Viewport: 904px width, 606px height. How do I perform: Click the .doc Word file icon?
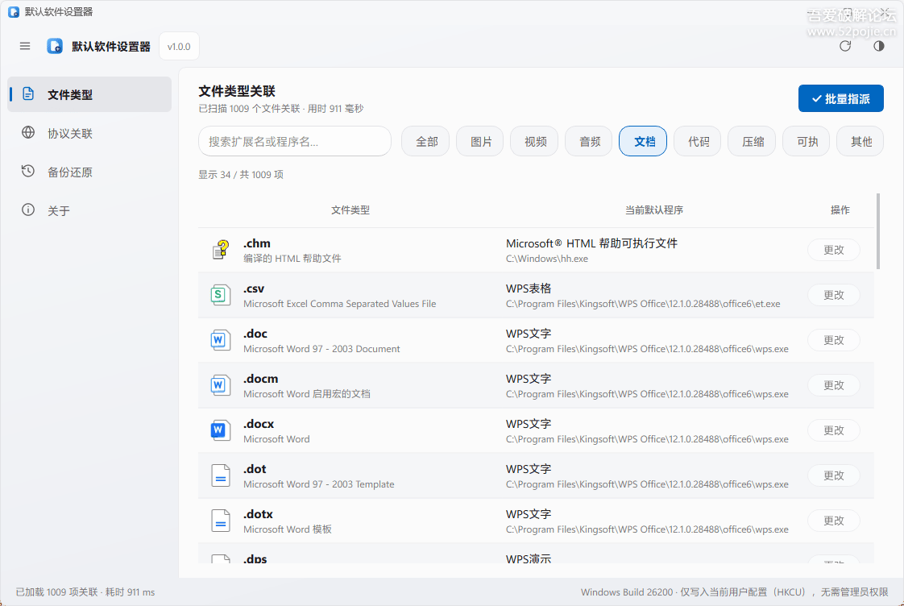pos(220,340)
